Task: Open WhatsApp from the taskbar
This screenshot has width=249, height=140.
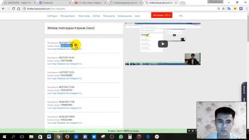Action: coord(121,136)
